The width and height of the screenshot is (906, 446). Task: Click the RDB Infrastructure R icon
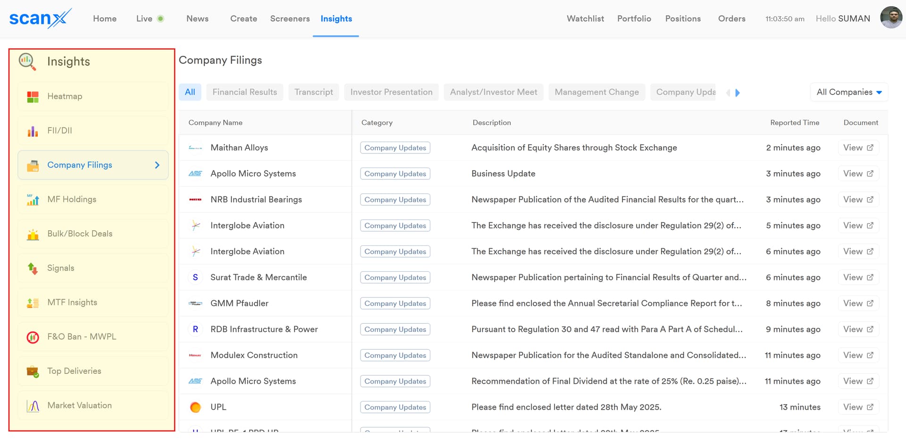(x=195, y=329)
